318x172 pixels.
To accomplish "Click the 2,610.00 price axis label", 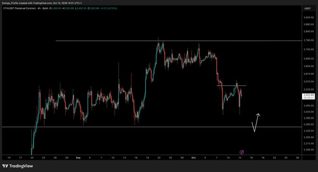I will click(309, 74).
